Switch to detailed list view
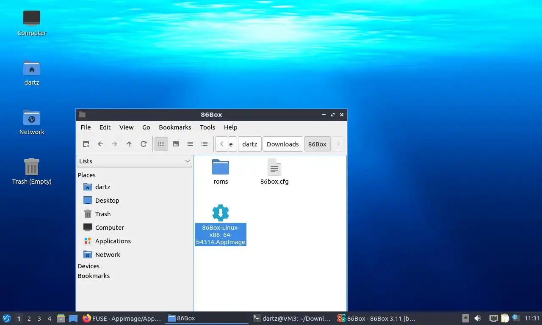 coord(205,144)
